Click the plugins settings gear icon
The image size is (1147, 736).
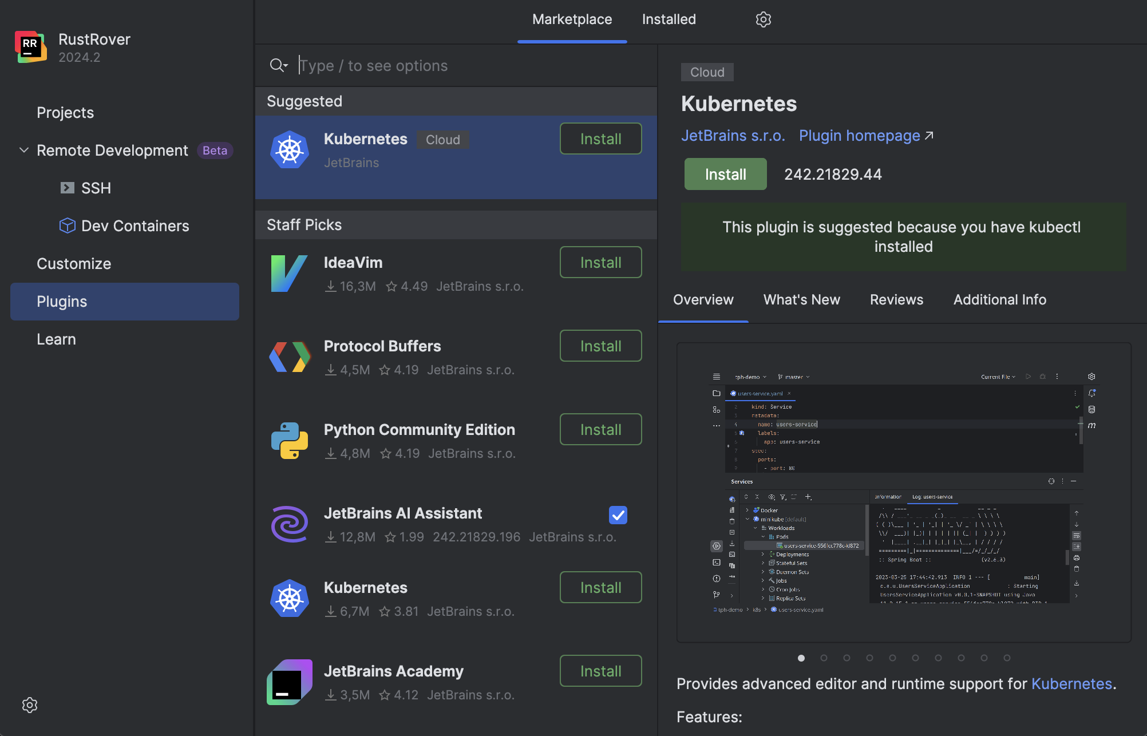[x=763, y=19]
